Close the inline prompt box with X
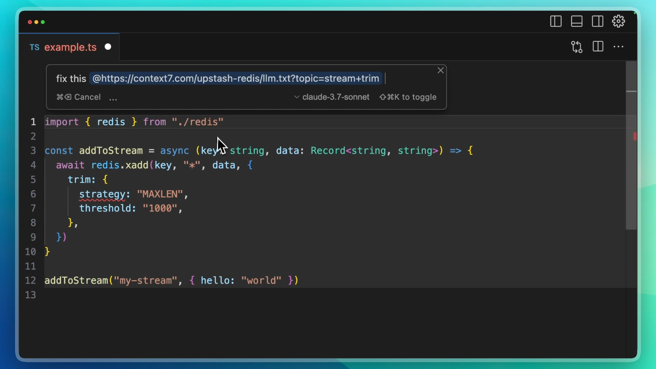Viewport: 656px width, 369px height. click(x=441, y=70)
